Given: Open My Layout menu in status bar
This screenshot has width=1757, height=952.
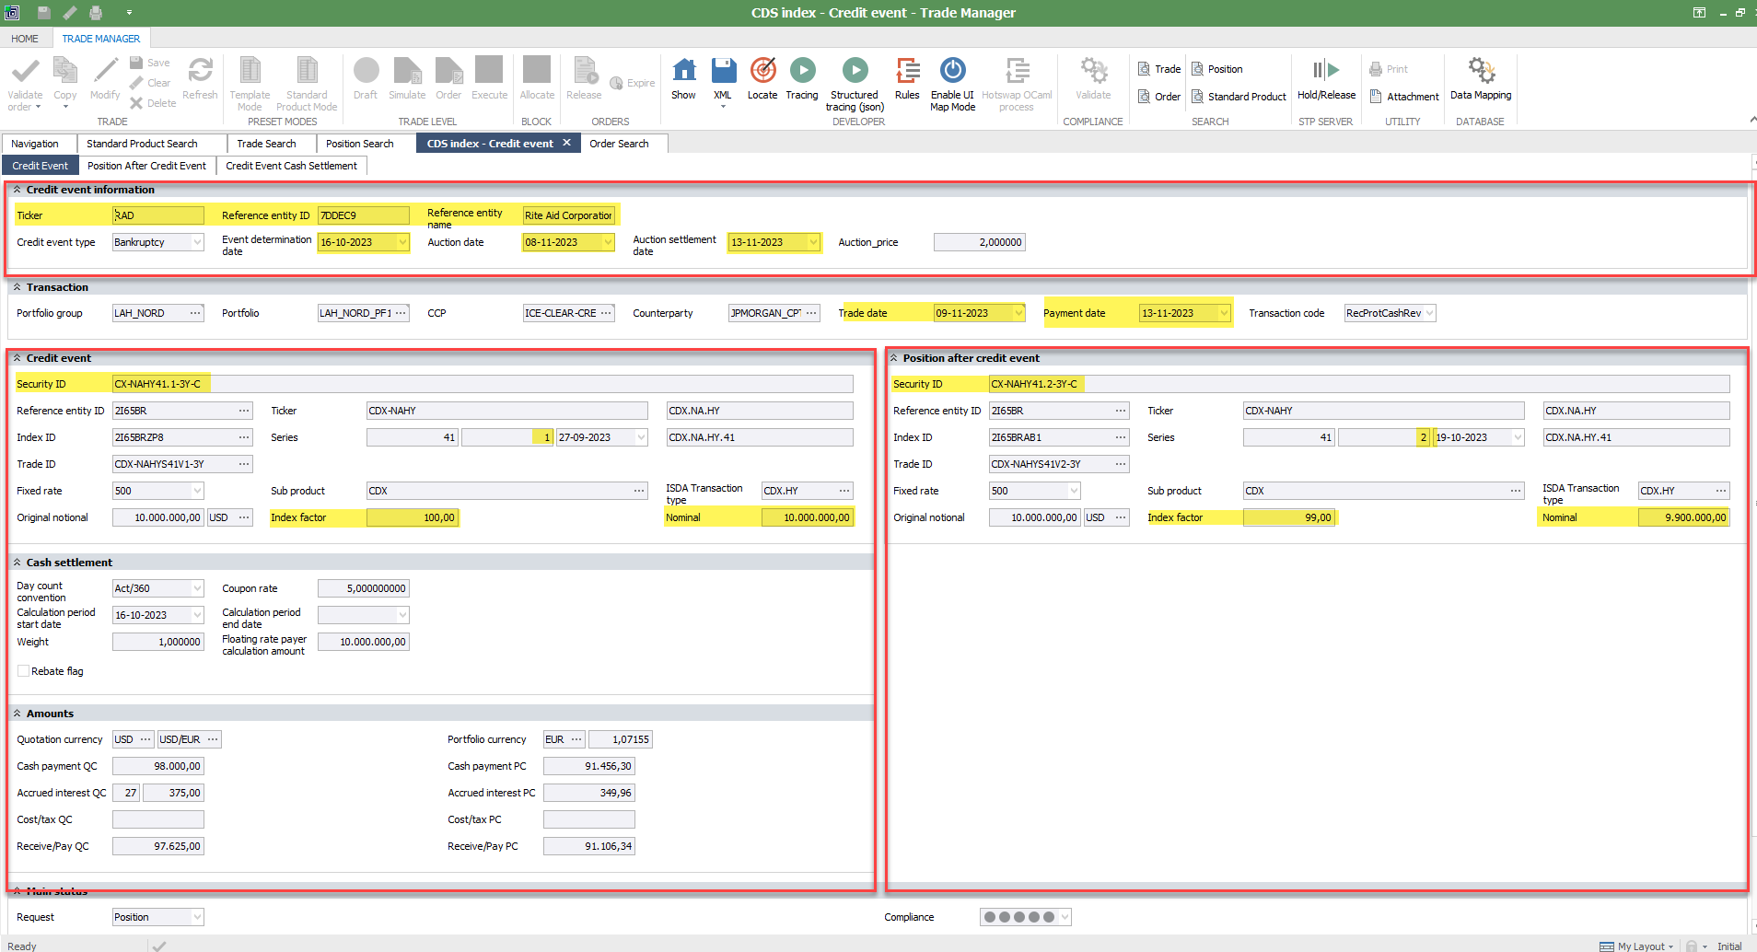Looking at the screenshot, I should (x=1636, y=946).
